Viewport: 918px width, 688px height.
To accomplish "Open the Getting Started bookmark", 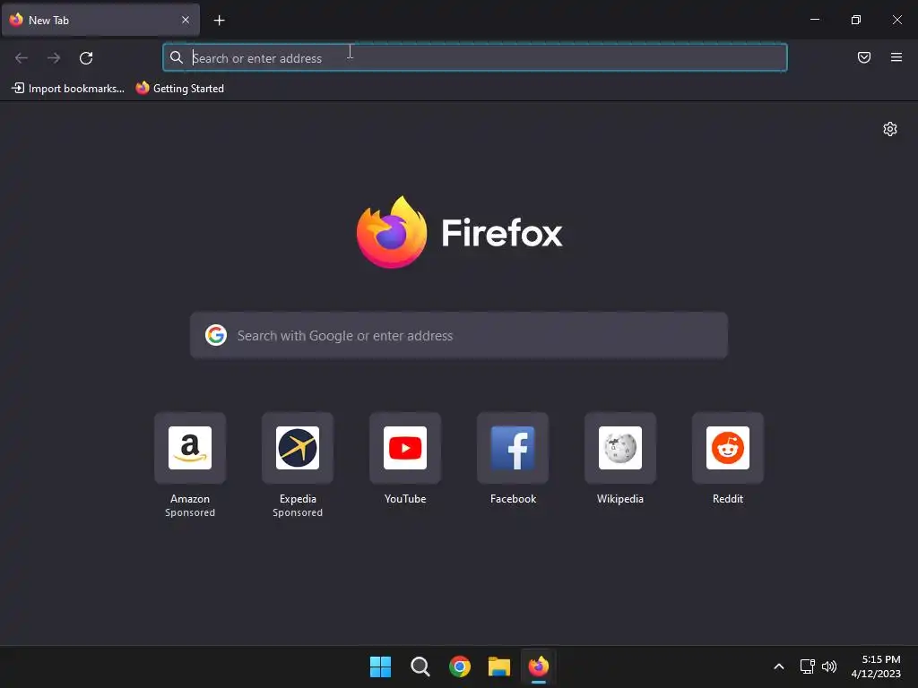I will (x=179, y=89).
